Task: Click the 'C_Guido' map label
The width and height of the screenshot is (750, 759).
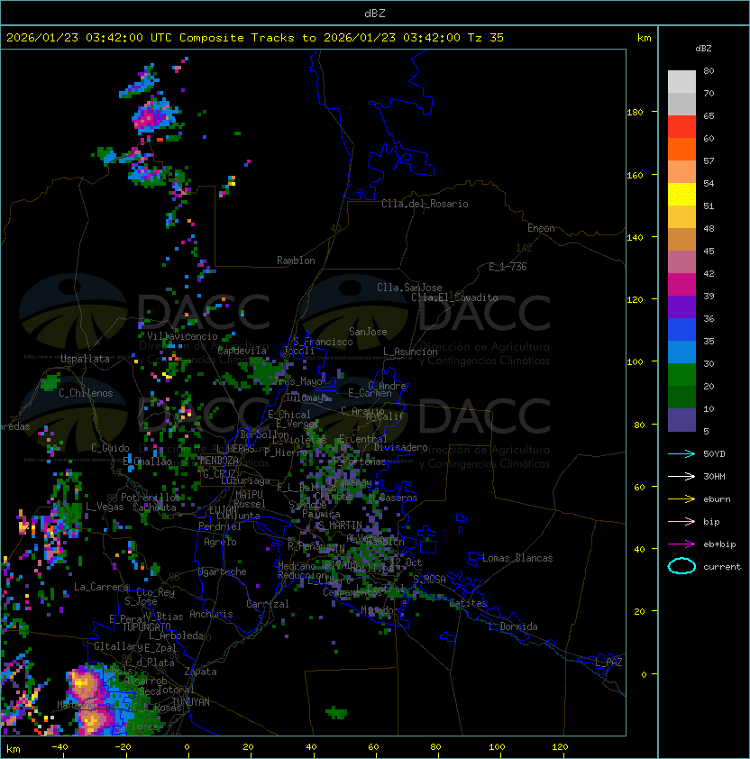Action: tap(110, 448)
